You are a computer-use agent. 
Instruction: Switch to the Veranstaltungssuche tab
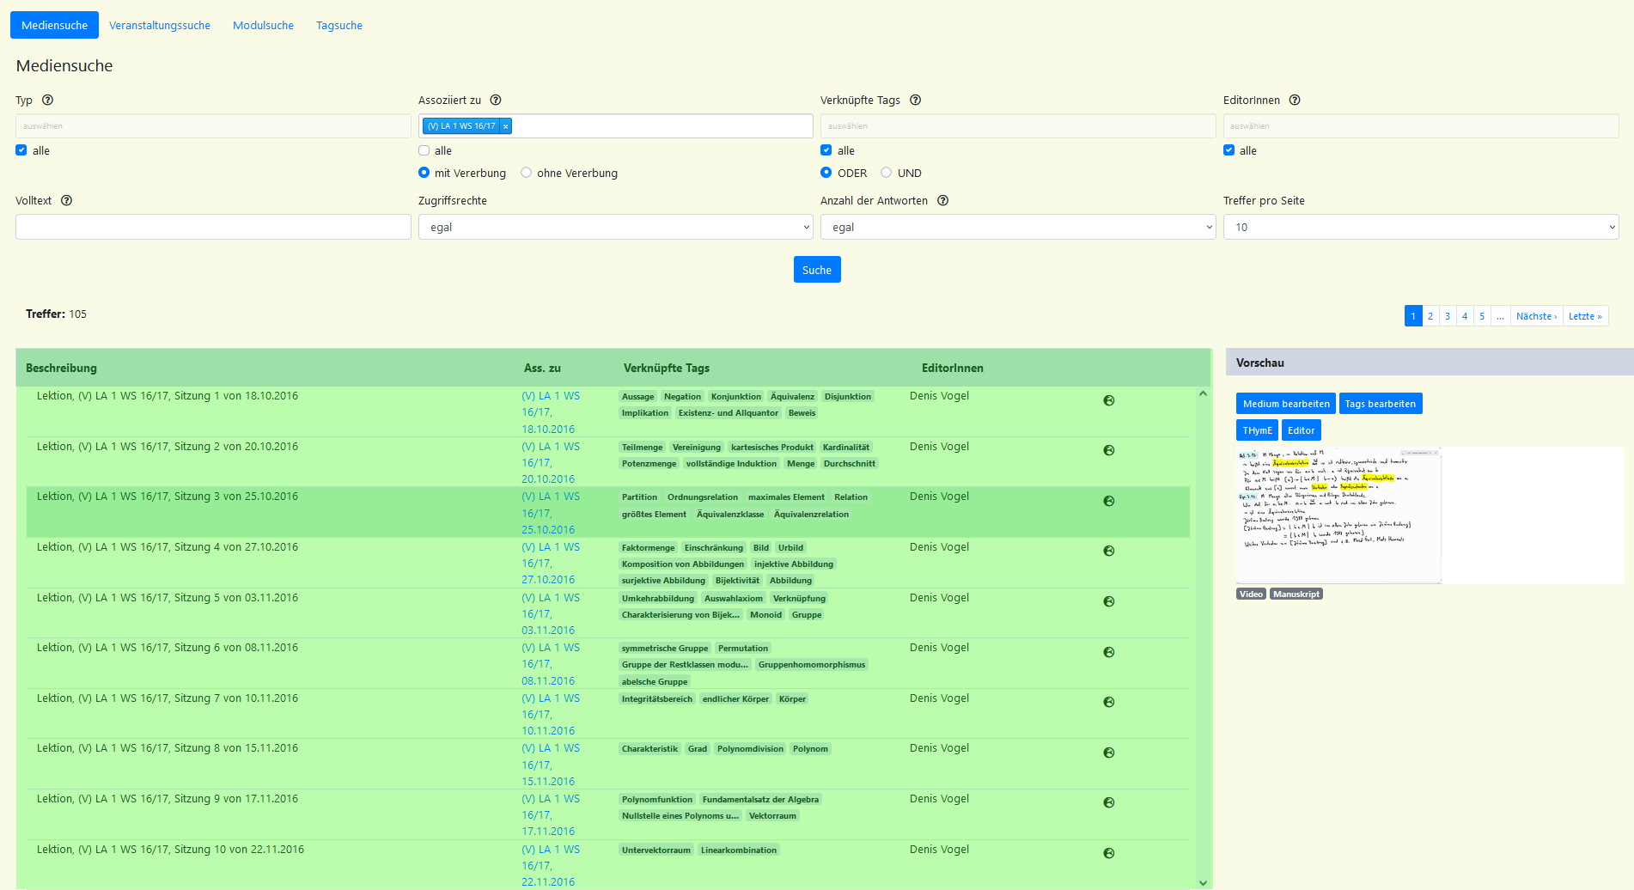coord(160,26)
